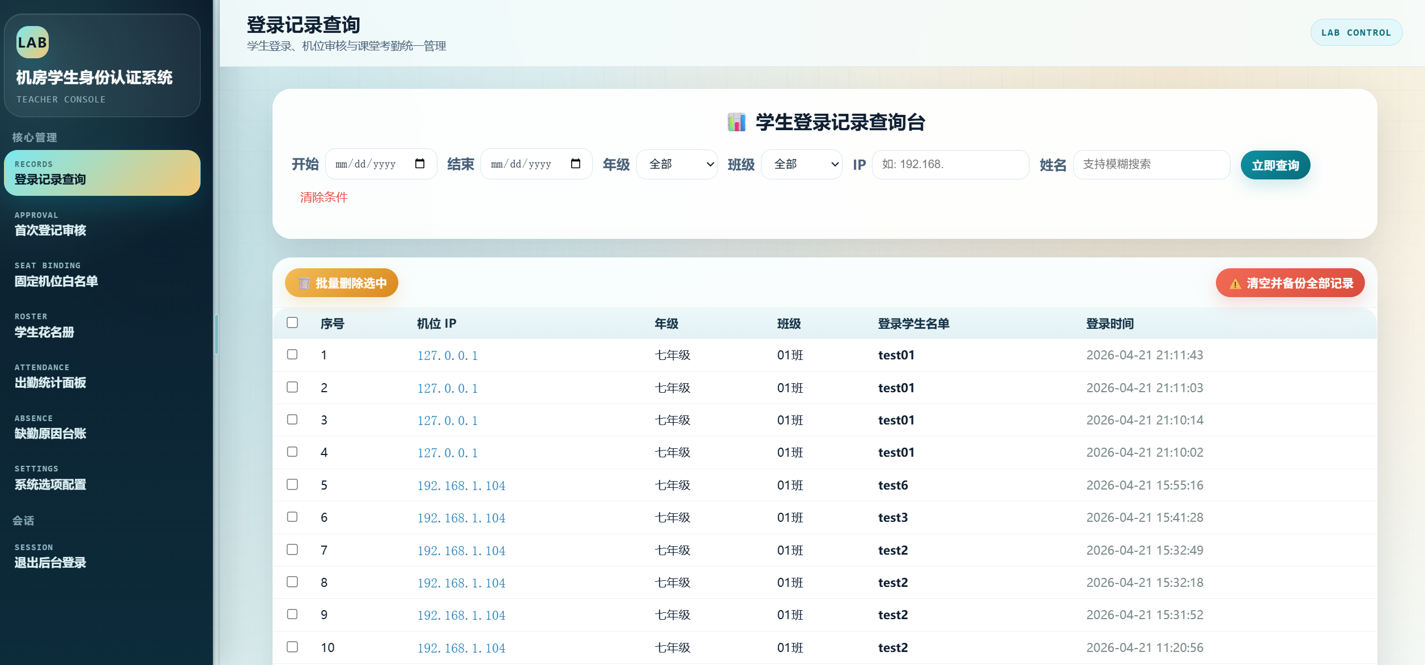Click IP 192.168.1.104 link in row 6
The height and width of the screenshot is (665, 1425).
point(461,518)
